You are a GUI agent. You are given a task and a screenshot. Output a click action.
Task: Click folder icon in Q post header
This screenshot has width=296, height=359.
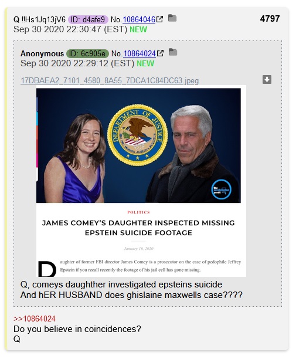[x=172, y=18]
